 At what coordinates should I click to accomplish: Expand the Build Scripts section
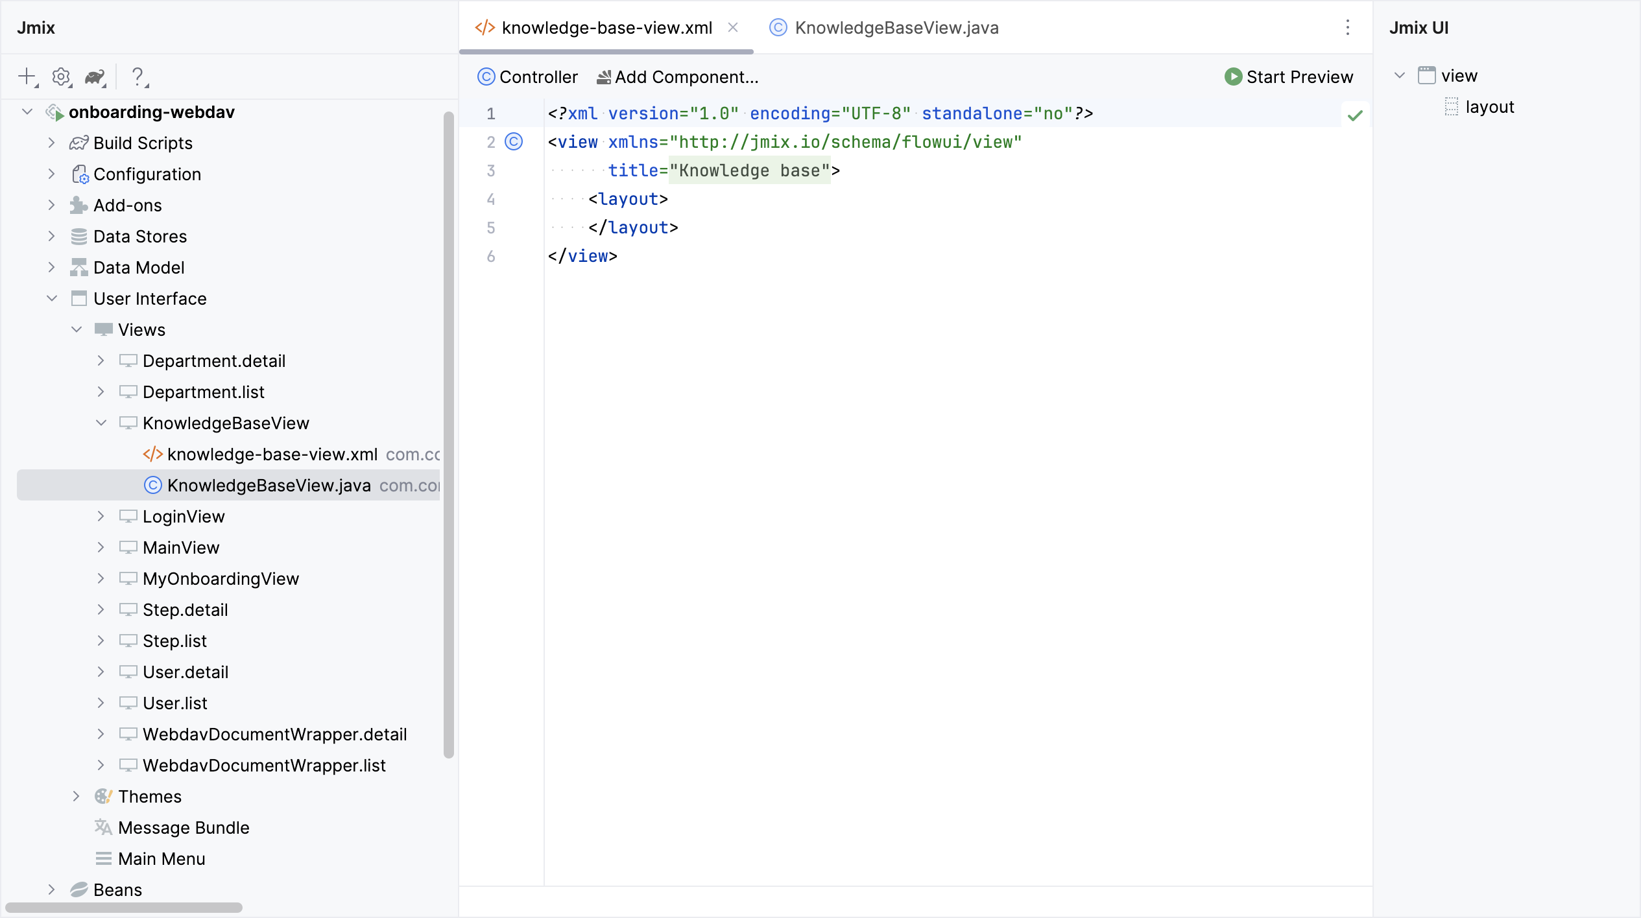click(52, 143)
